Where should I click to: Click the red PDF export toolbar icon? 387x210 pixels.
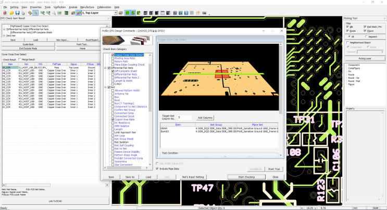coord(5,13)
